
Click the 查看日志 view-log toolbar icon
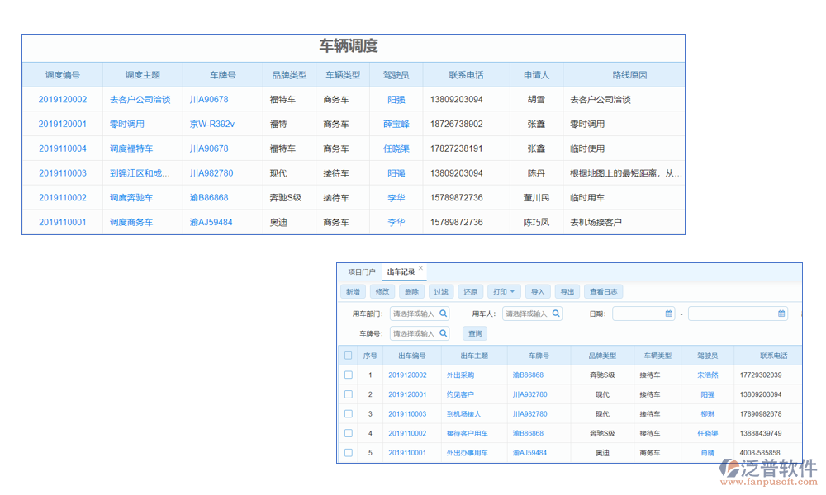pos(605,291)
